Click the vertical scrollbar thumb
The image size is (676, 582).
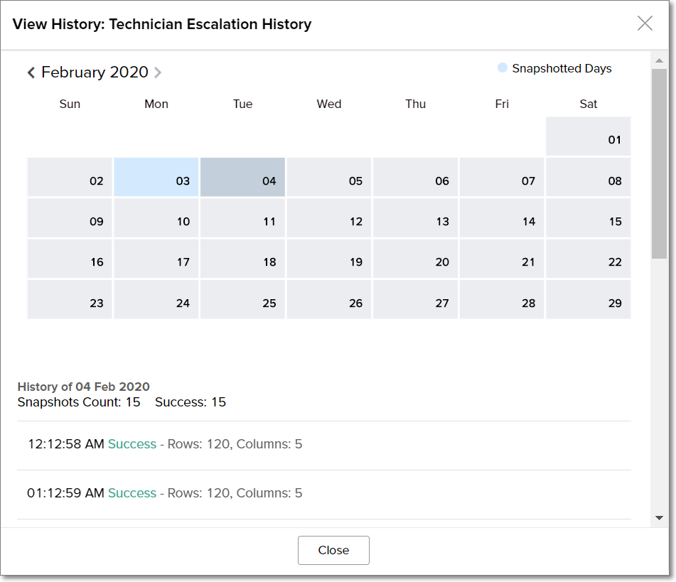pyautogui.click(x=659, y=163)
